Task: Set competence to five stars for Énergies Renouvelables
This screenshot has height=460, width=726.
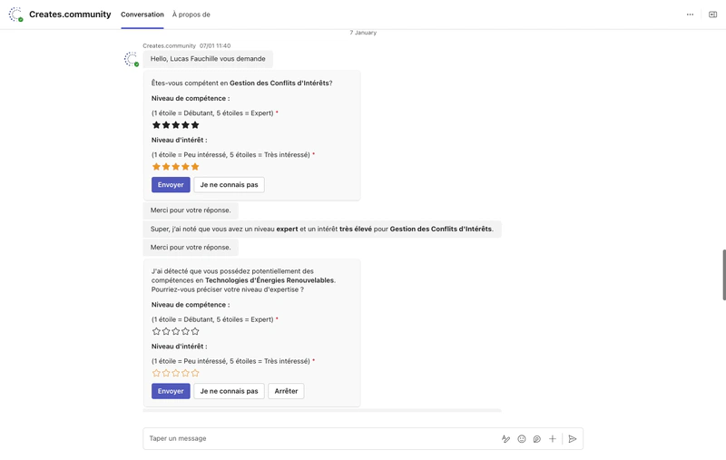Action: click(195, 332)
